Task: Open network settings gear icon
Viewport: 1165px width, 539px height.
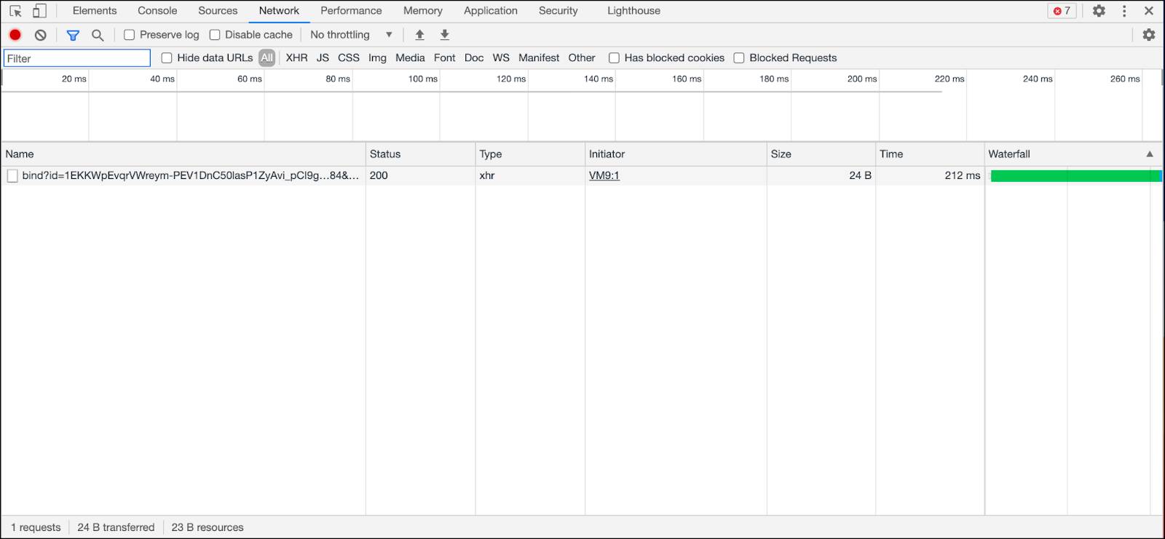Action: 1149,35
